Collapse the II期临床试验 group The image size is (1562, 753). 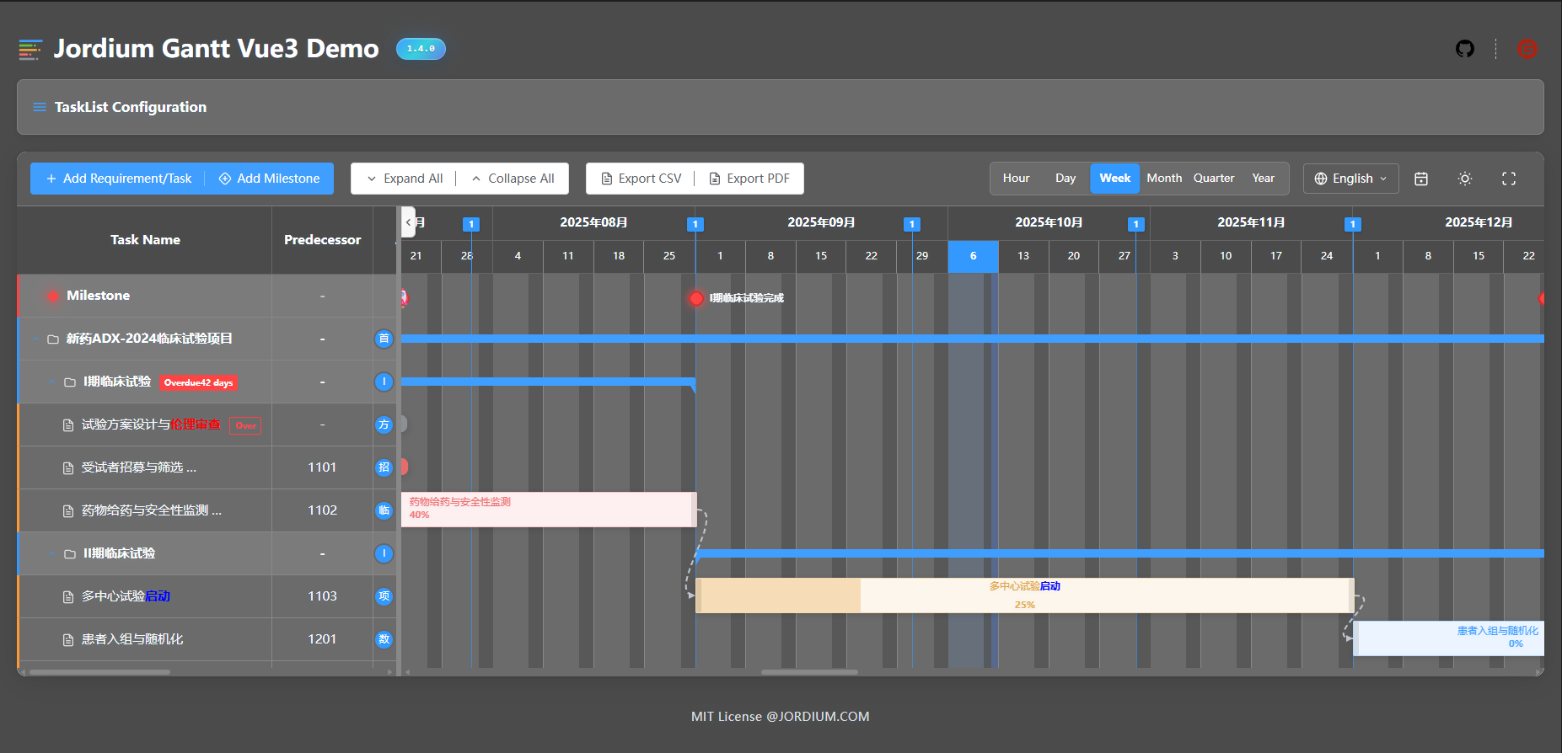(x=52, y=554)
